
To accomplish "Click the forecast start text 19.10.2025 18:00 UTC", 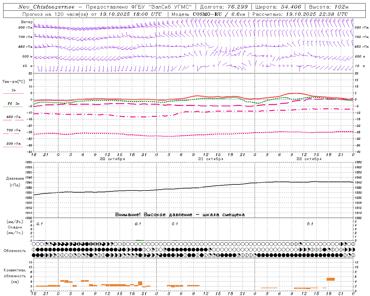I will [131, 14].
